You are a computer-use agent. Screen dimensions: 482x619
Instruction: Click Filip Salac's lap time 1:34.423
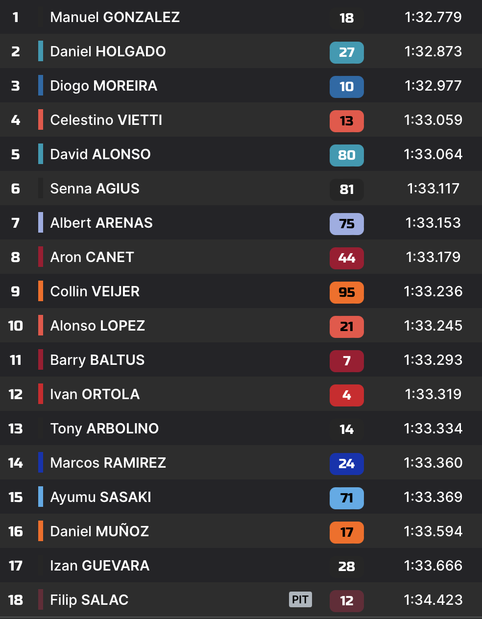click(433, 600)
